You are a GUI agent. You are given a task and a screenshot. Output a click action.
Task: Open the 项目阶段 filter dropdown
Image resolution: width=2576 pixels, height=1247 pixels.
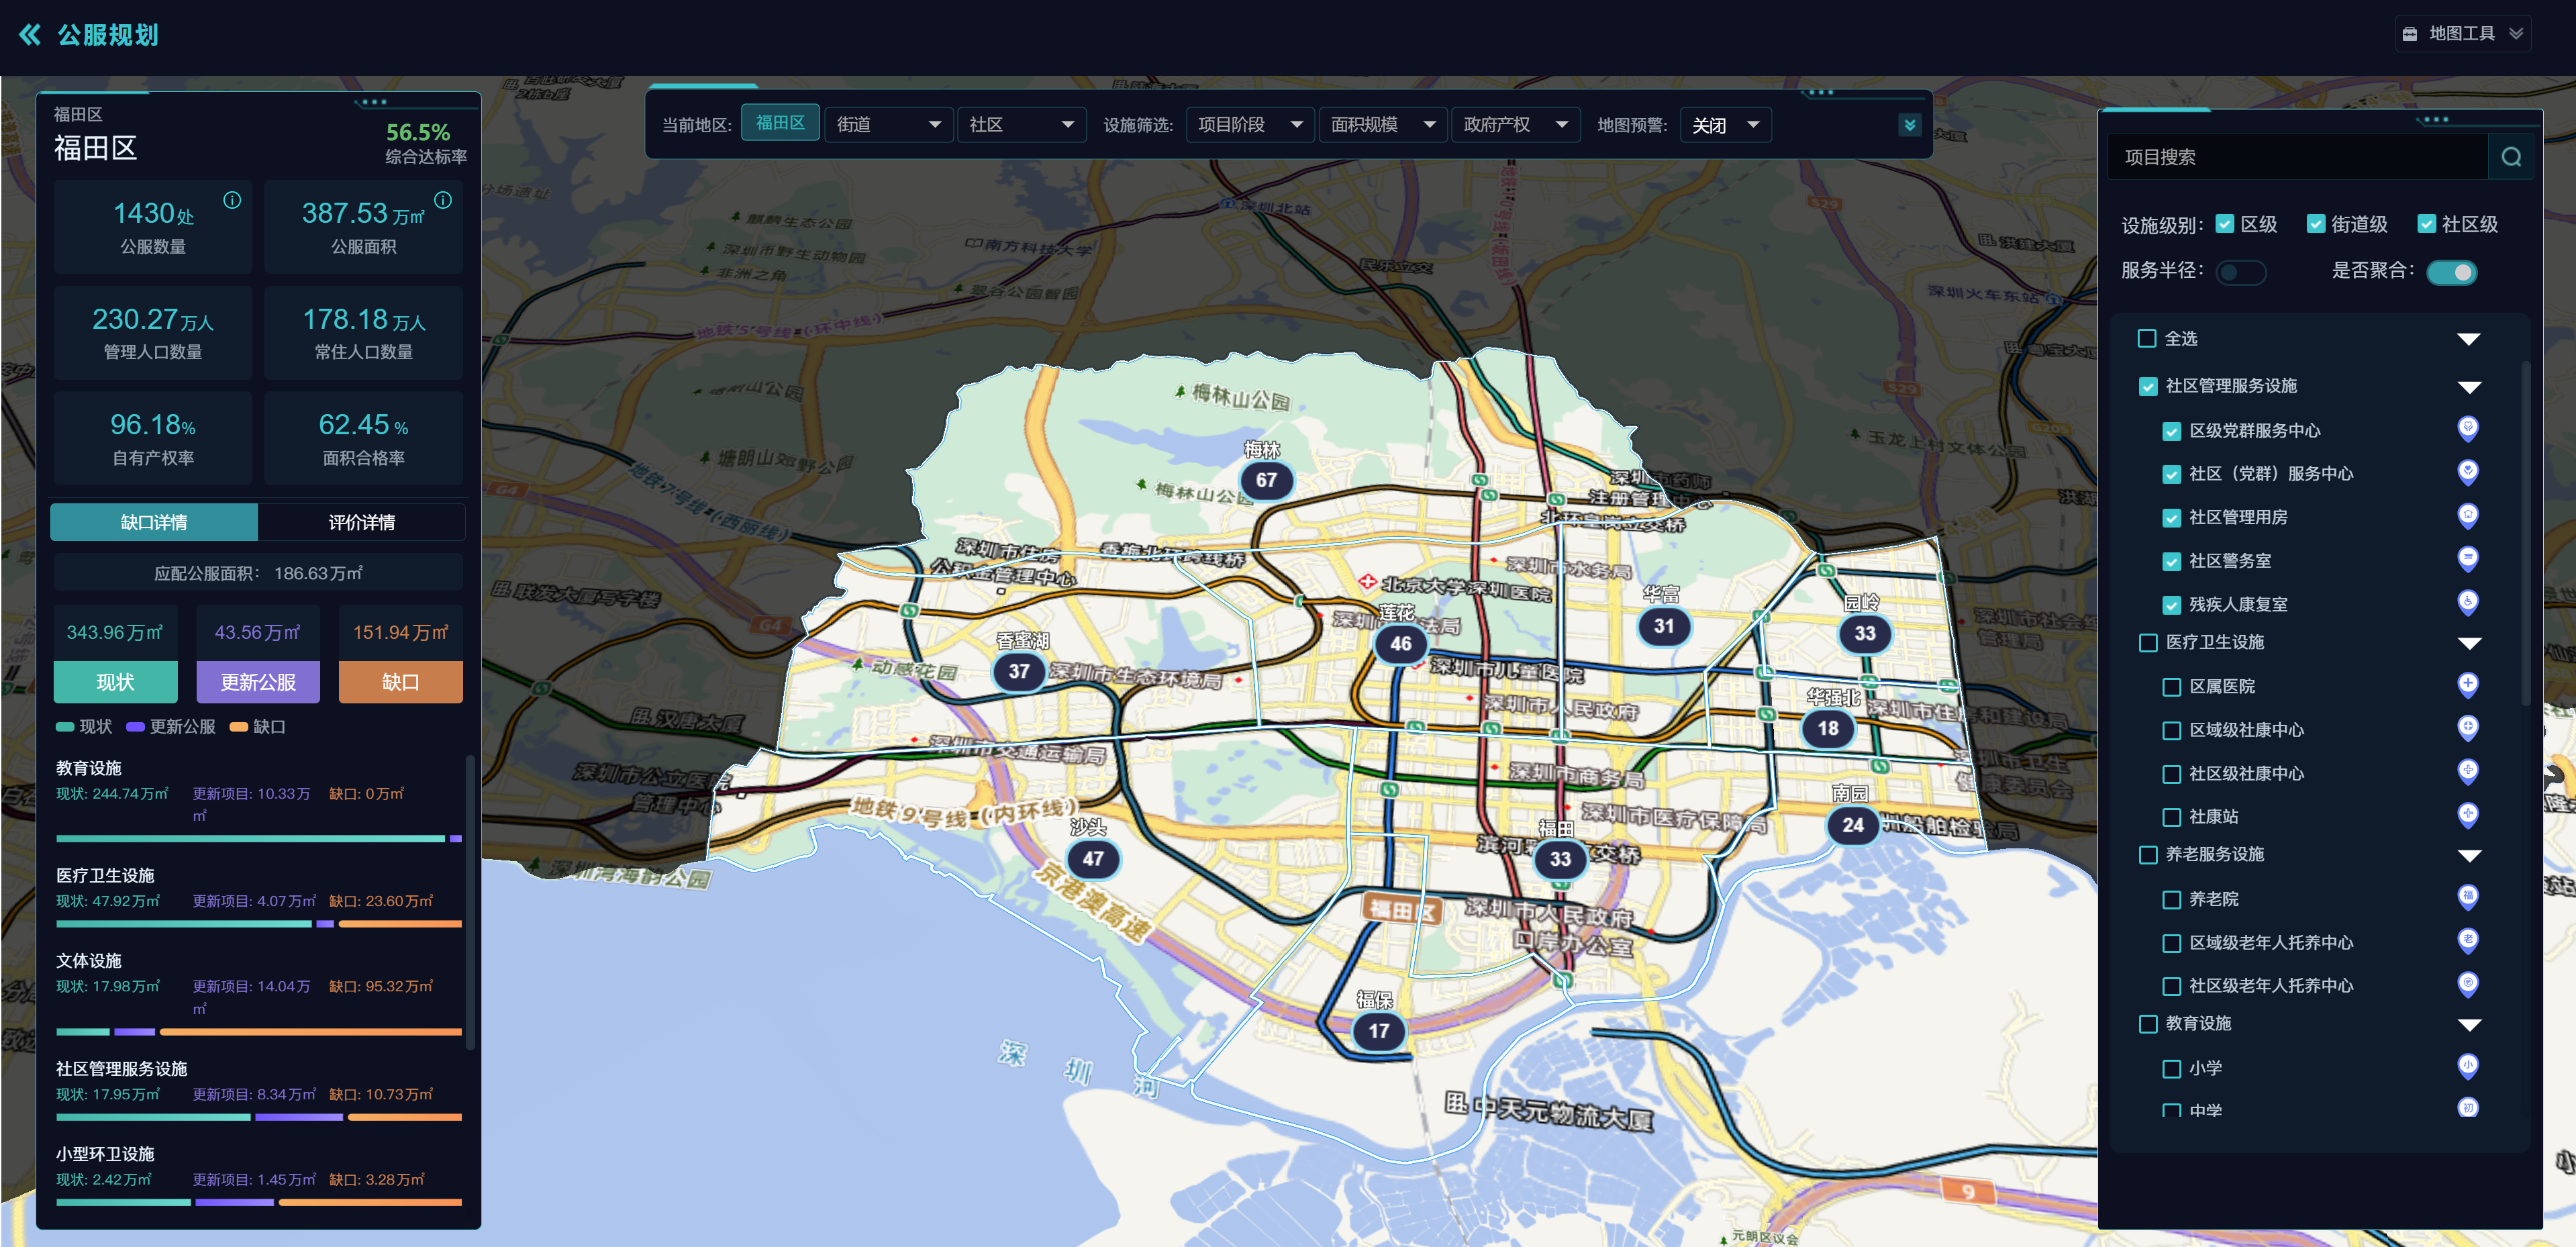[x=1249, y=125]
